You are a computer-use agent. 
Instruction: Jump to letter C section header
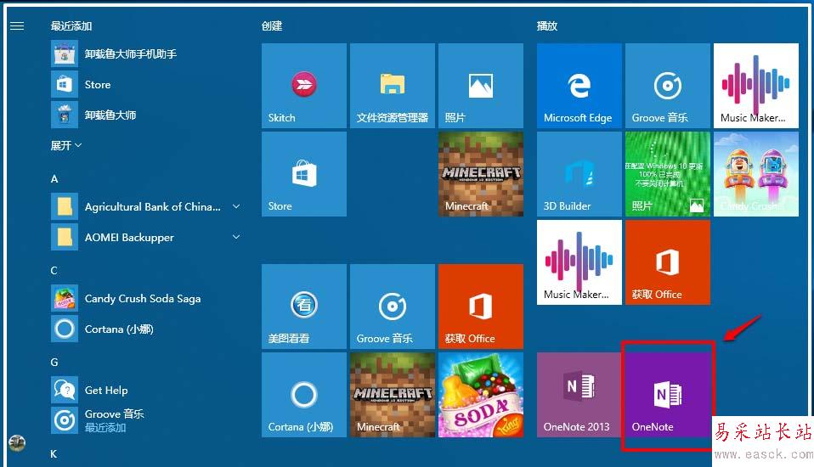[x=54, y=271]
